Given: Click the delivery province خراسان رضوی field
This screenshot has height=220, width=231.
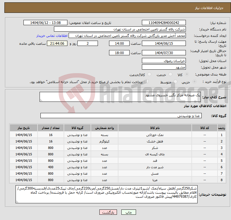Looking at the screenshot, I should (x=164, y=61).
